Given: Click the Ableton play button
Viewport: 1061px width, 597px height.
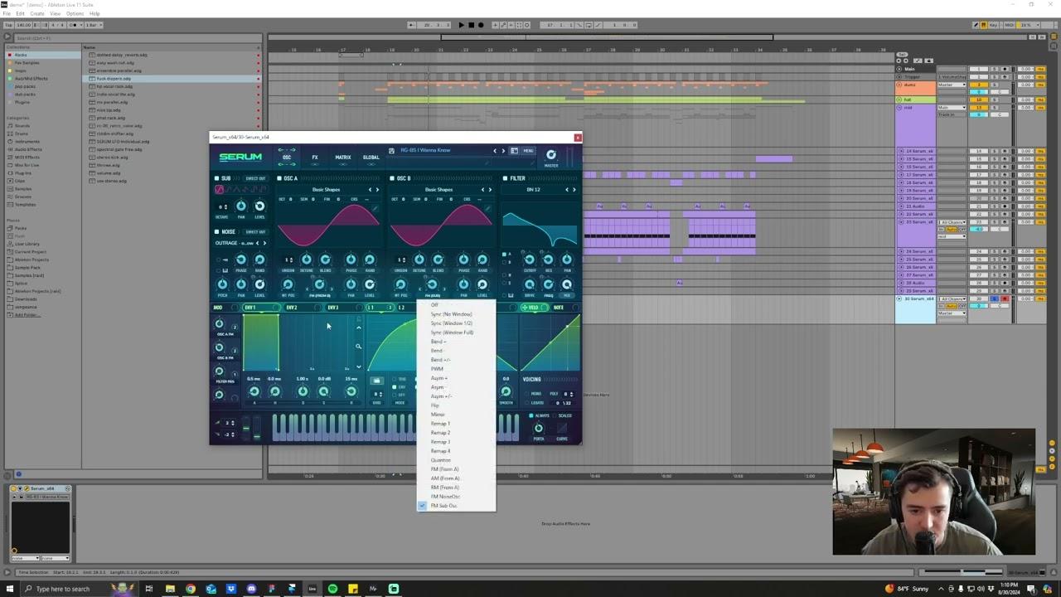Looking at the screenshot, I should [x=462, y=25].
